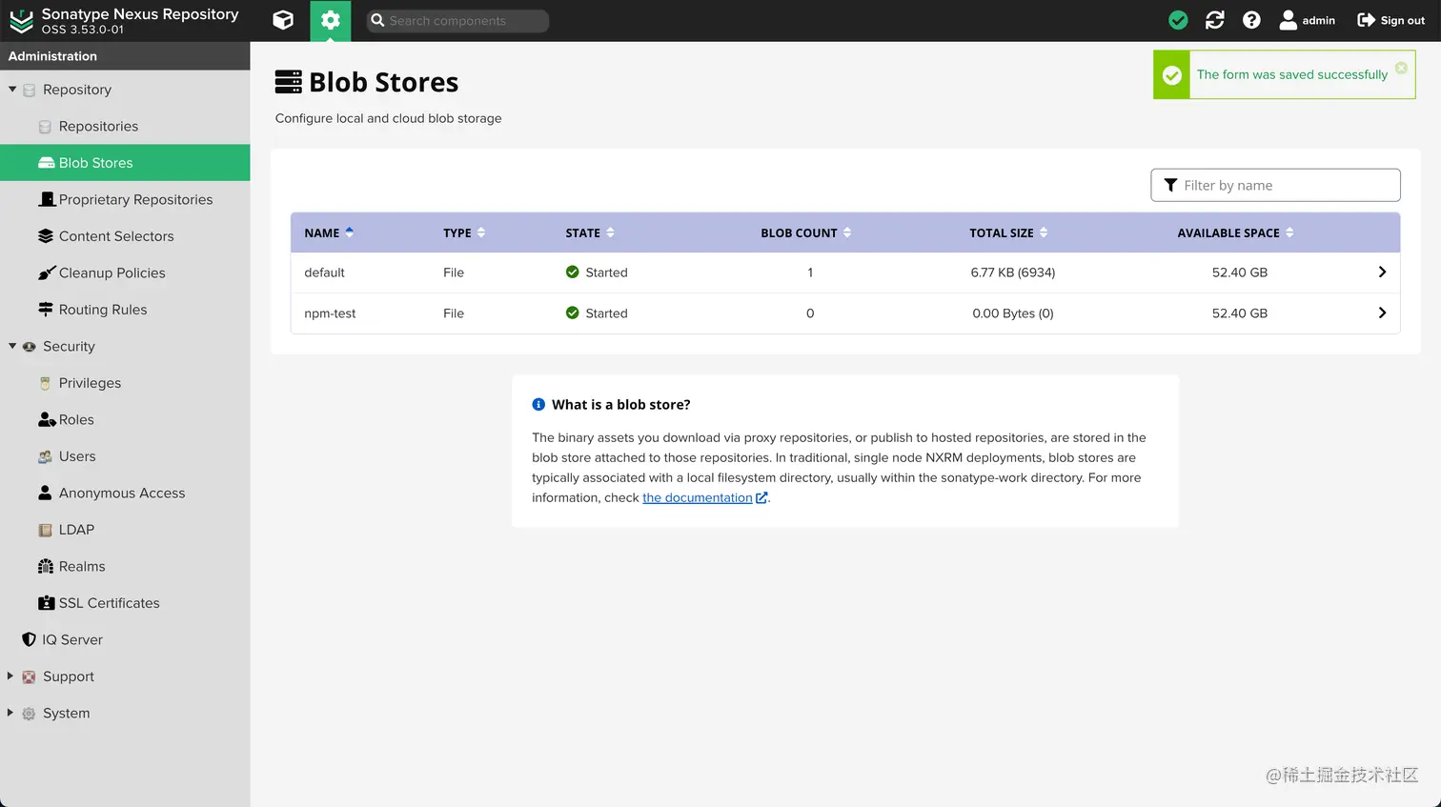
Task: Collapse the Security tree section
Action: 12,346
